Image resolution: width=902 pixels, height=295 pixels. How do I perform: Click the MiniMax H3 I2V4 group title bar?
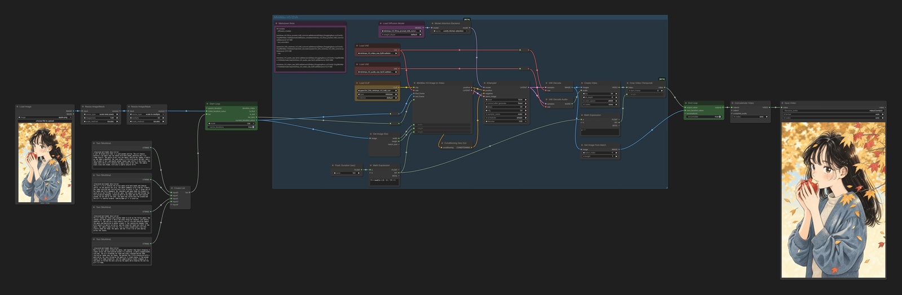[x=470, y=17]
